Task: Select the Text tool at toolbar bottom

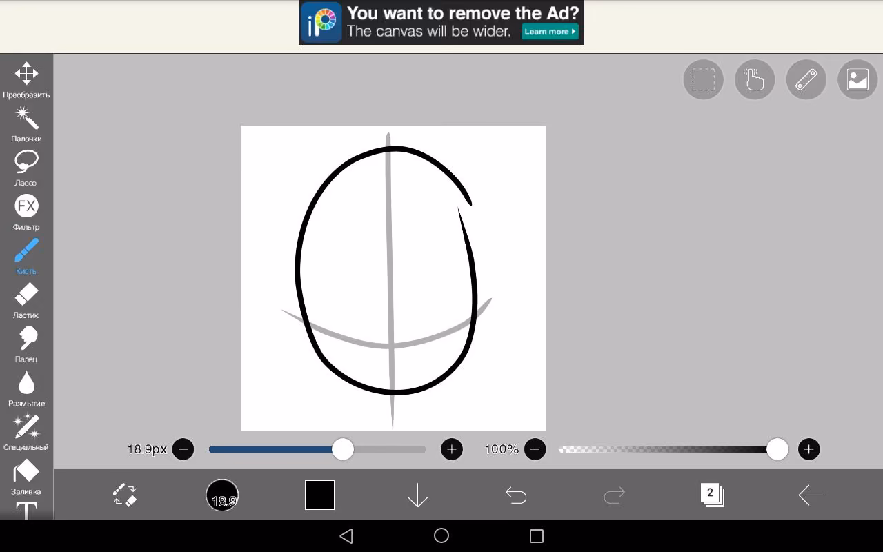Action: click(x=26, y=511)
